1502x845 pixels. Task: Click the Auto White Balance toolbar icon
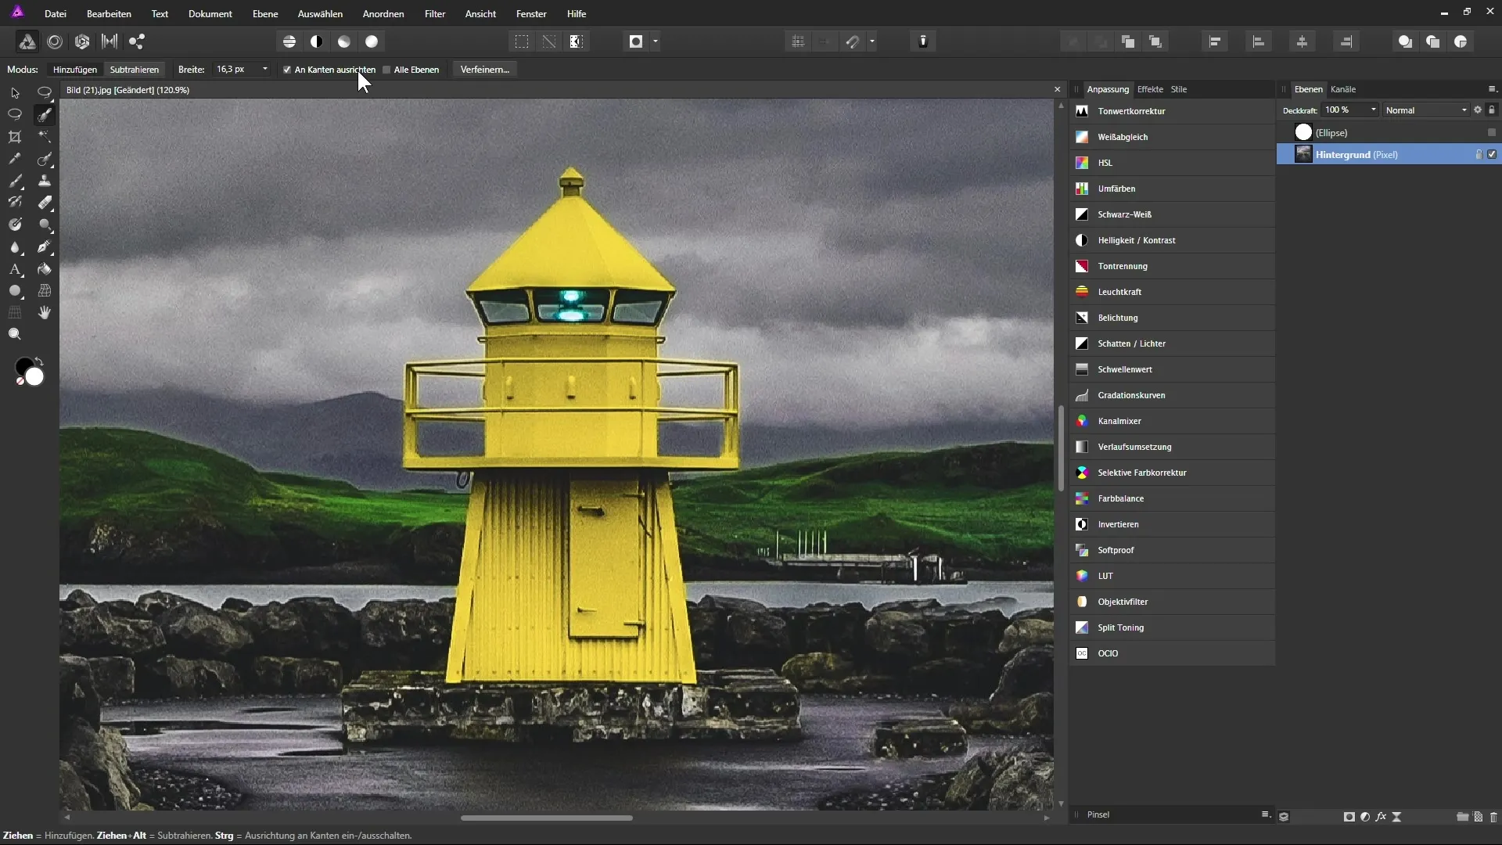point(372,41)
